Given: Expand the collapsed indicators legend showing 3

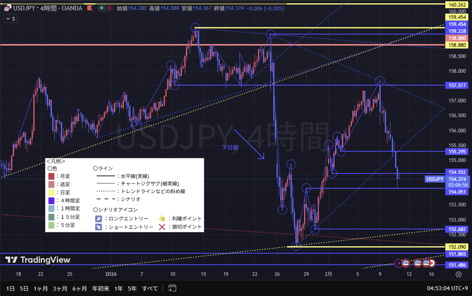Looking at the screenshot, I should point(10,18).
